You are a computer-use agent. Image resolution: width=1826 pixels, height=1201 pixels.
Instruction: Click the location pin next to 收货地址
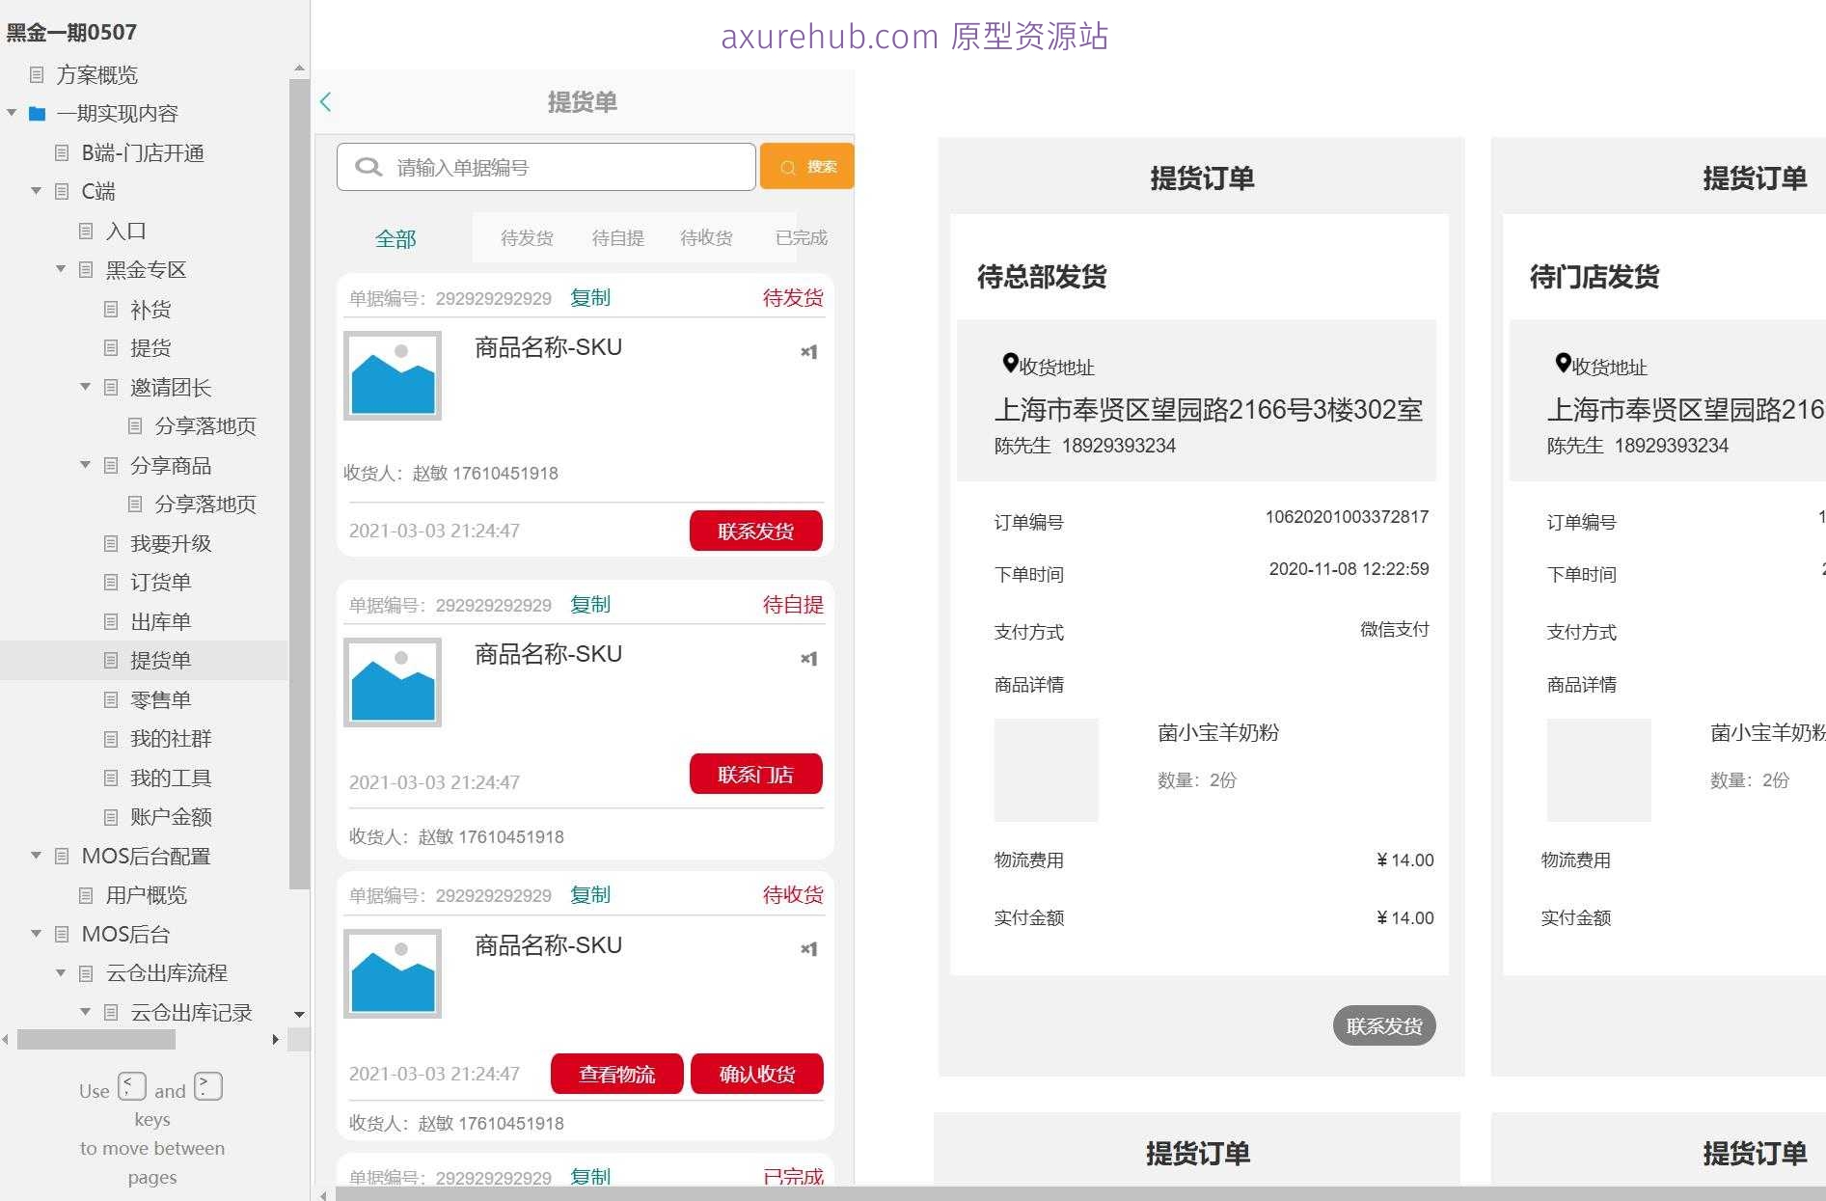pyautogui.click(x=1009, y=363)
